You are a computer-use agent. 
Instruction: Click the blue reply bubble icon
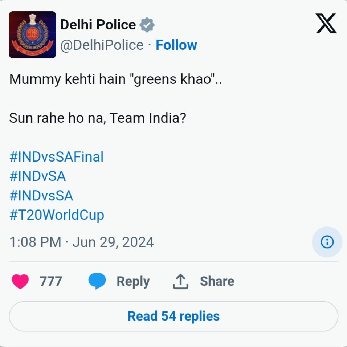point(97,281)
